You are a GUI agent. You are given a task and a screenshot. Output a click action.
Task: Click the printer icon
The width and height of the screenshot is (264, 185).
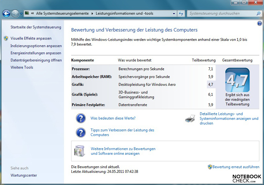pyautogui.click(x=190, y=119)
